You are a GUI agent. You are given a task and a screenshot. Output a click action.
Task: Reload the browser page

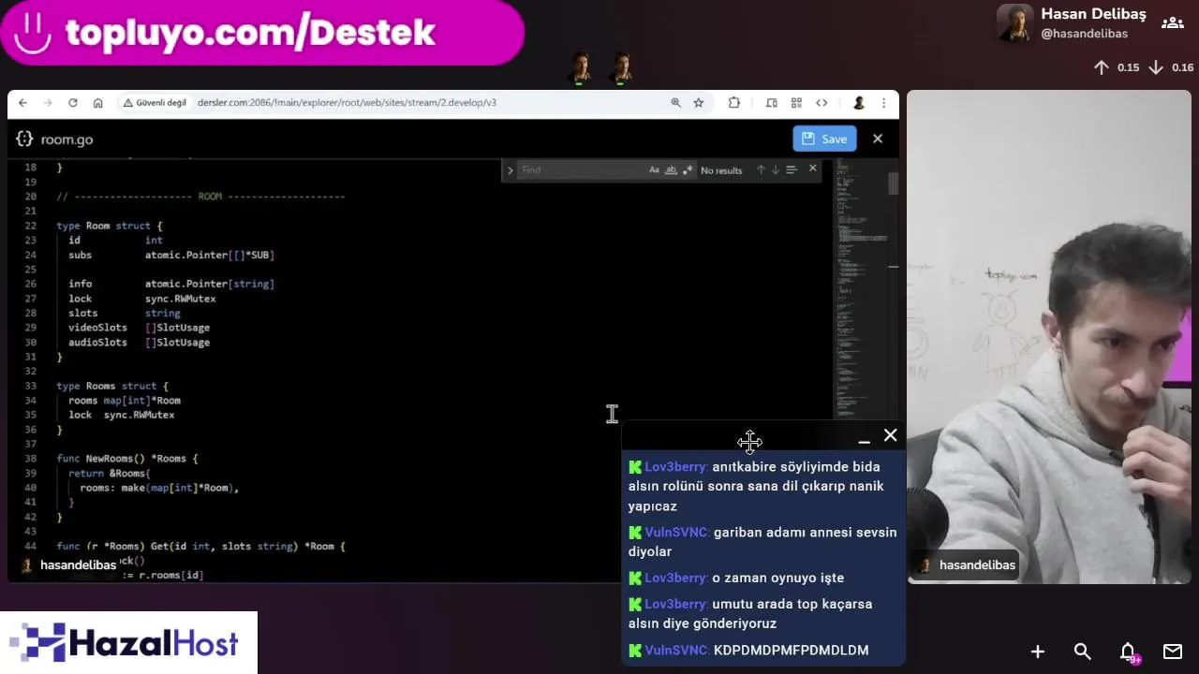point(73,103)
